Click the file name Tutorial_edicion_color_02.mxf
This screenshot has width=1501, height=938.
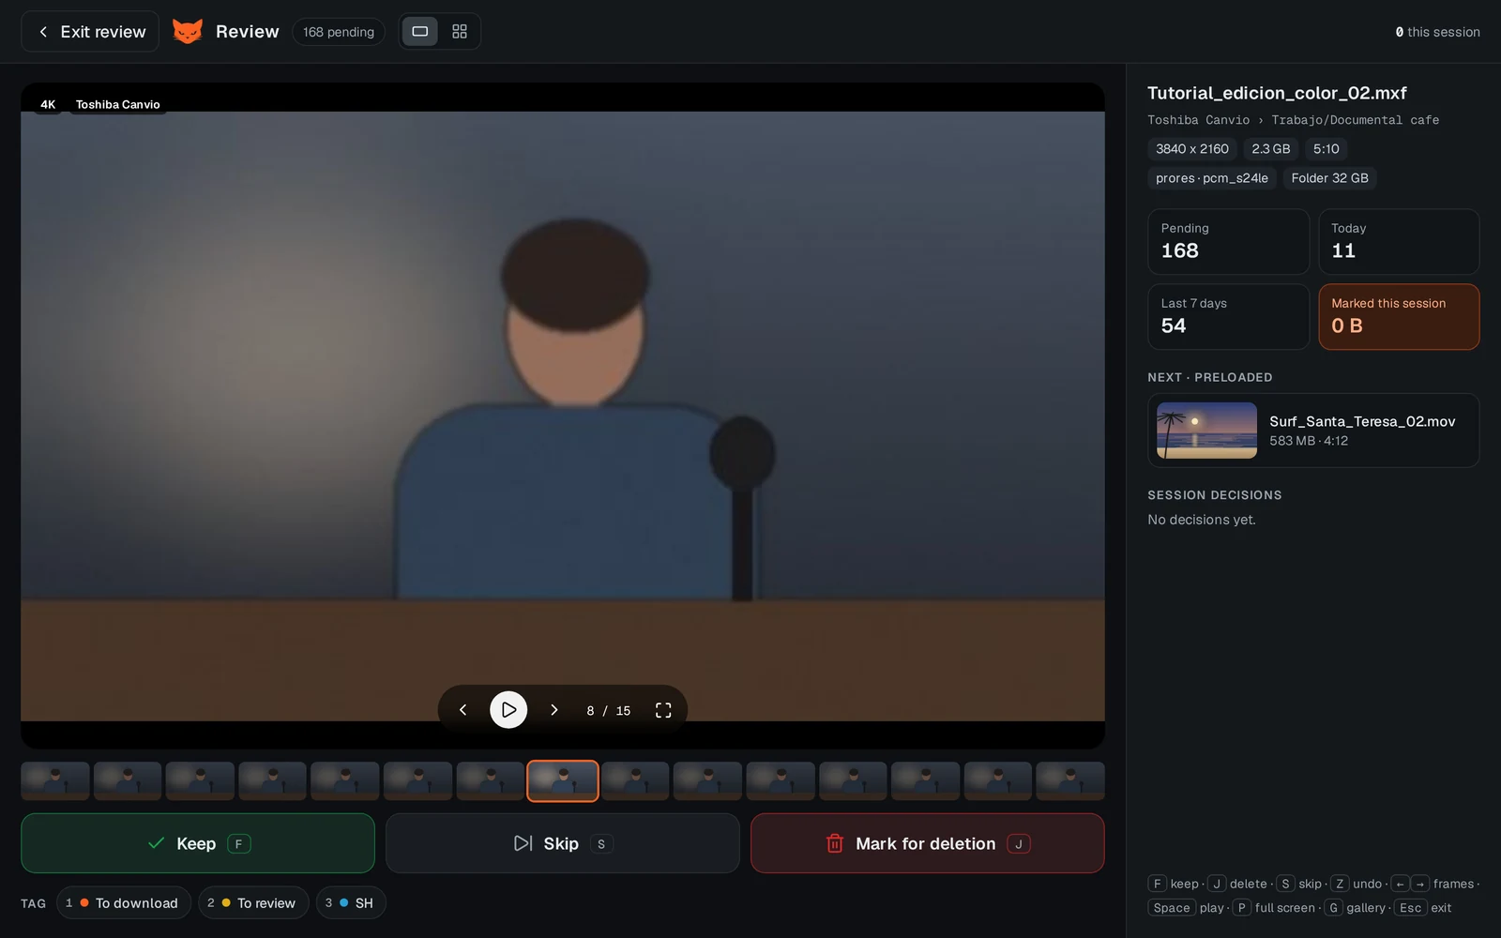[1277, 93]
